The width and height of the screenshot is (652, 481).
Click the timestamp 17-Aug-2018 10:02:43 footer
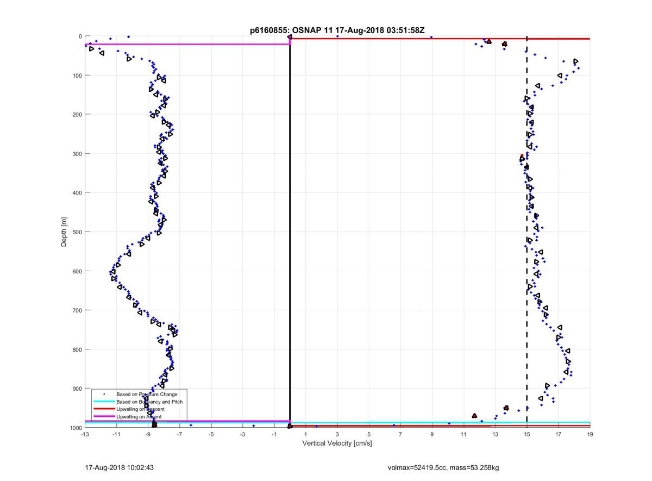(x=120, y=467)
